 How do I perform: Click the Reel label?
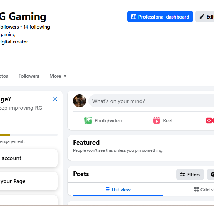168,120
